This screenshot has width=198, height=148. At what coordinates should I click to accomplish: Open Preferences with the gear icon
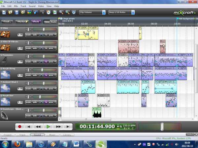pos(74,12)
